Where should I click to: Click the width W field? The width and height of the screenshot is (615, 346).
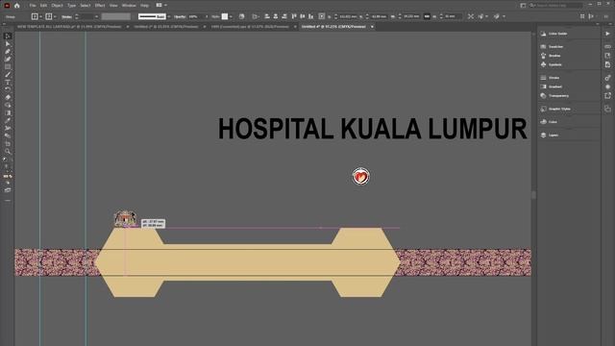pos(411,17)
